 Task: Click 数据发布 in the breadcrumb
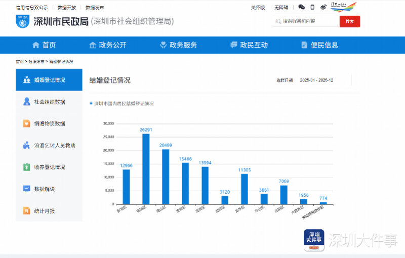[x=36, y=61]
